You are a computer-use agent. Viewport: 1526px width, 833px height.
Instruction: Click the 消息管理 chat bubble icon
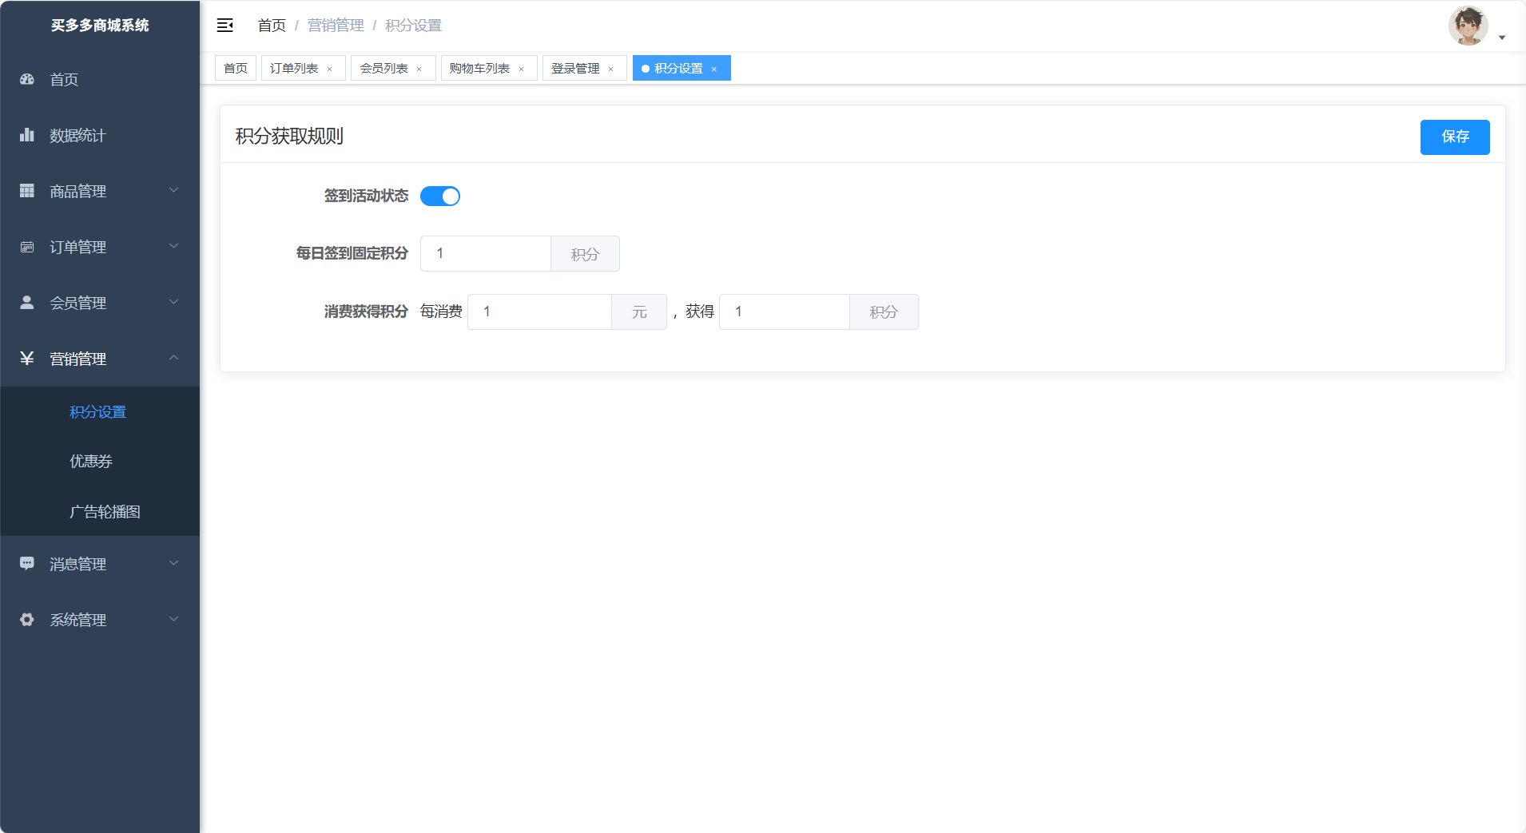tap(27, 564)
